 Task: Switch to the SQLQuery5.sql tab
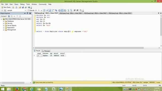(x=71, y=13)
